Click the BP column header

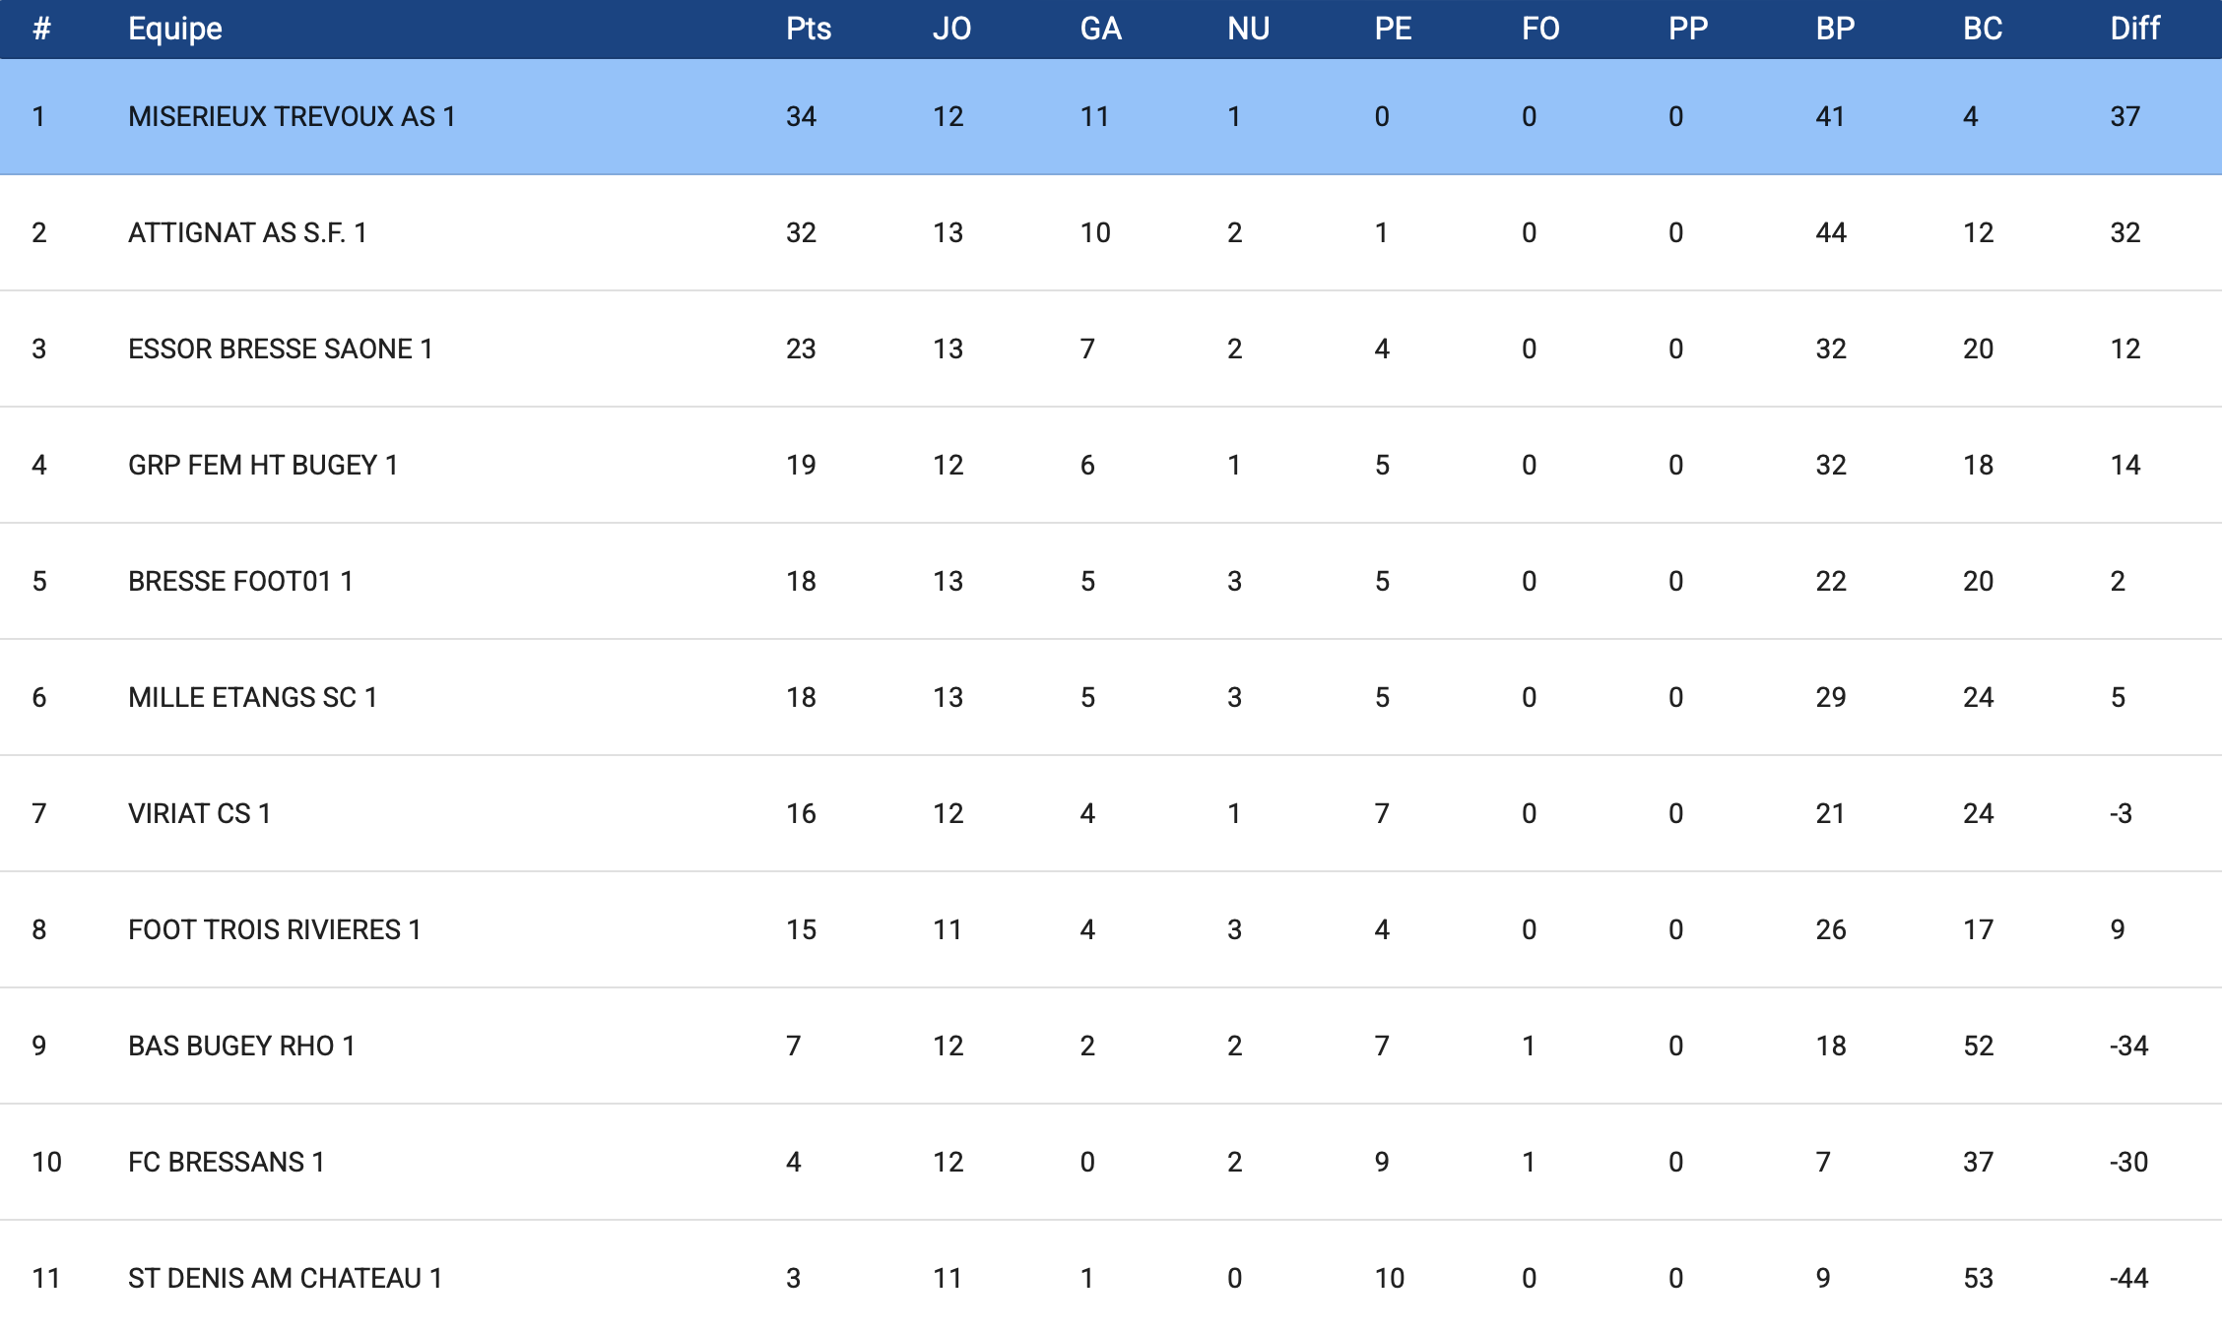1835,29
